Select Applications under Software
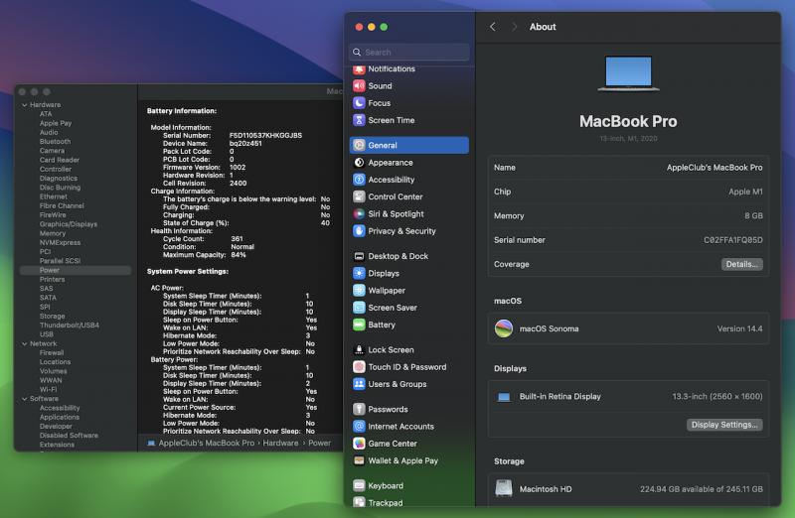This screenshot has height=518, width=795. coord(60,417)
